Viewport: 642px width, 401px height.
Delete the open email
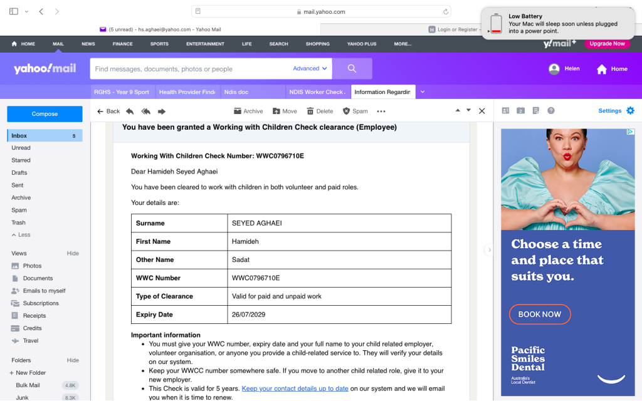(x=320, y=112)
